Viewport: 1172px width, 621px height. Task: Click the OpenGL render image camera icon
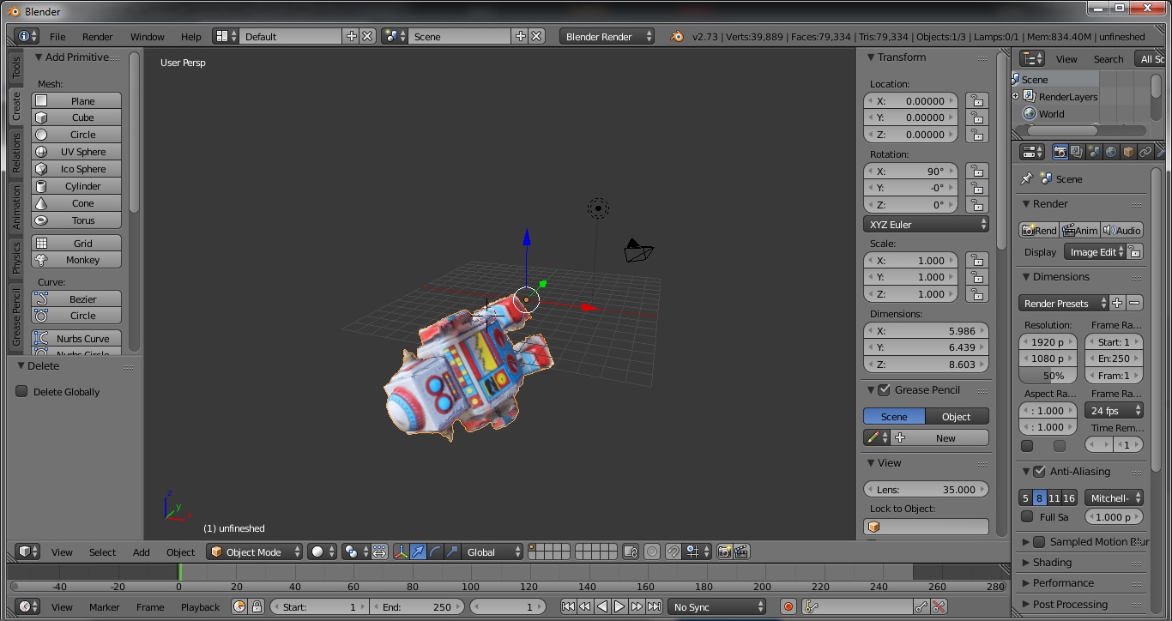[x=724, y=552]
